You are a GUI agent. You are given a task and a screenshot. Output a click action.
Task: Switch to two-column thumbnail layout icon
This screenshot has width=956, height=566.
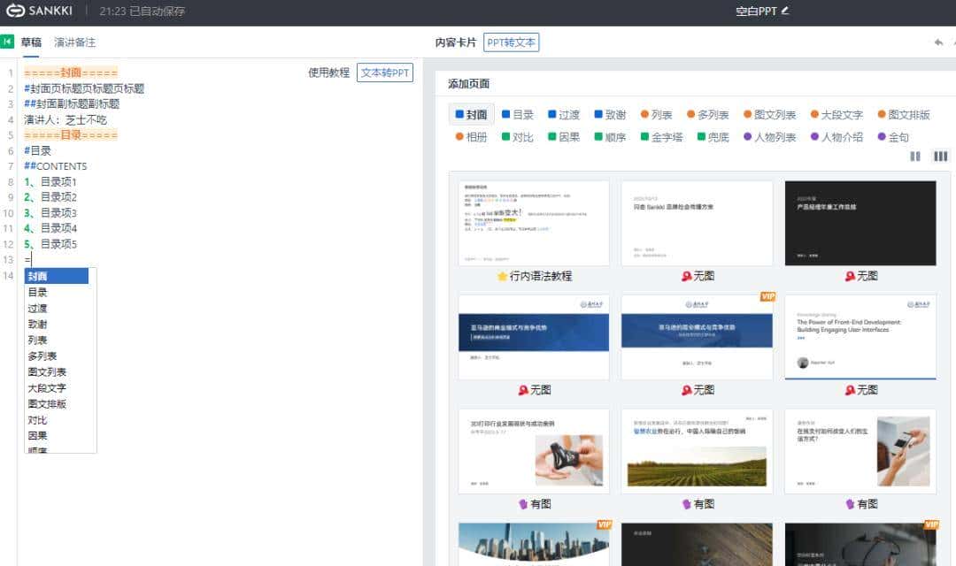point(915,157)
